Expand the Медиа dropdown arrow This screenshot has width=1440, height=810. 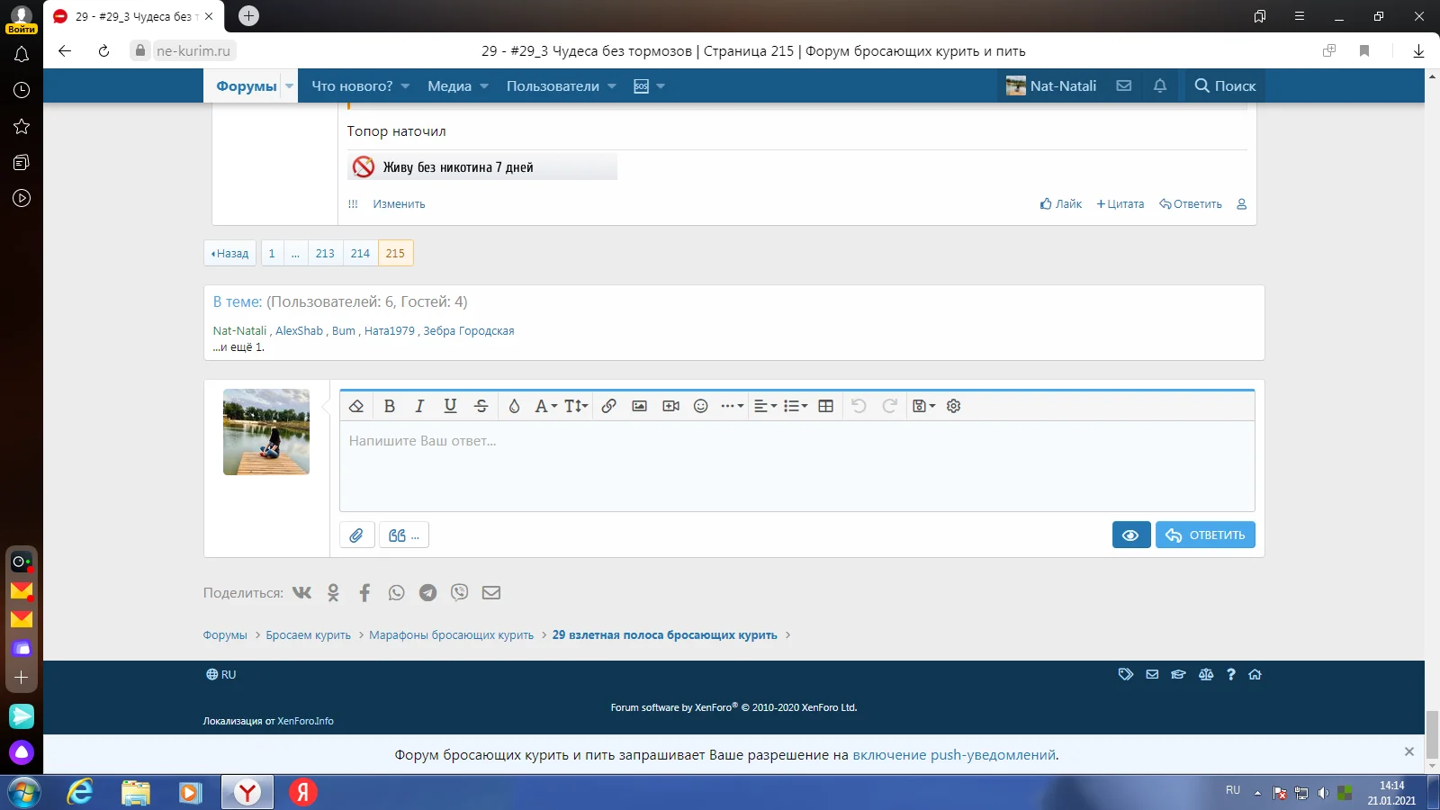coord(484,86)
